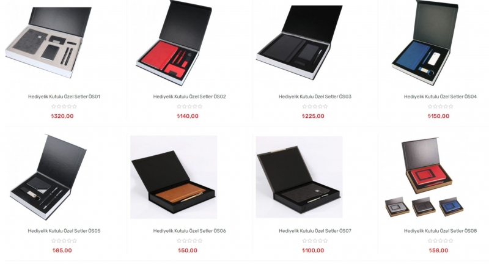Image resolution: width=489 pixels, height=264 pixels.
Task: Open the Hediyelik Kutulu Özel Setler ÖS03 link
Action: [315, 97]
